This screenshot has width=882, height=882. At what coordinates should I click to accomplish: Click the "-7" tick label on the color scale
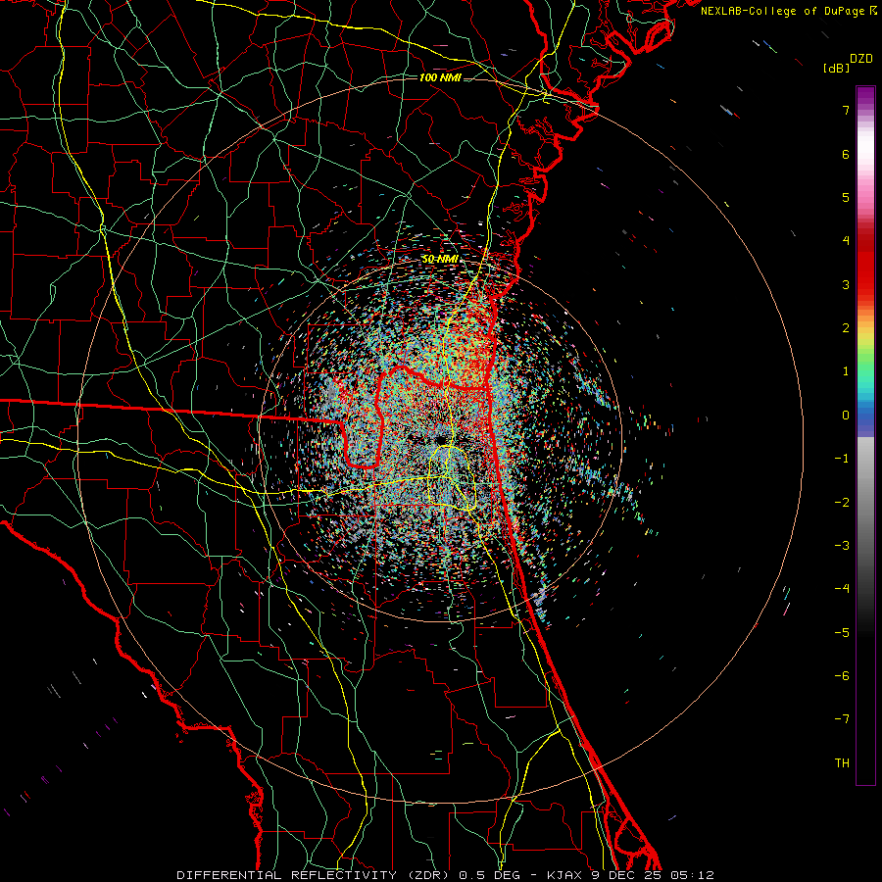pos(842,719)
